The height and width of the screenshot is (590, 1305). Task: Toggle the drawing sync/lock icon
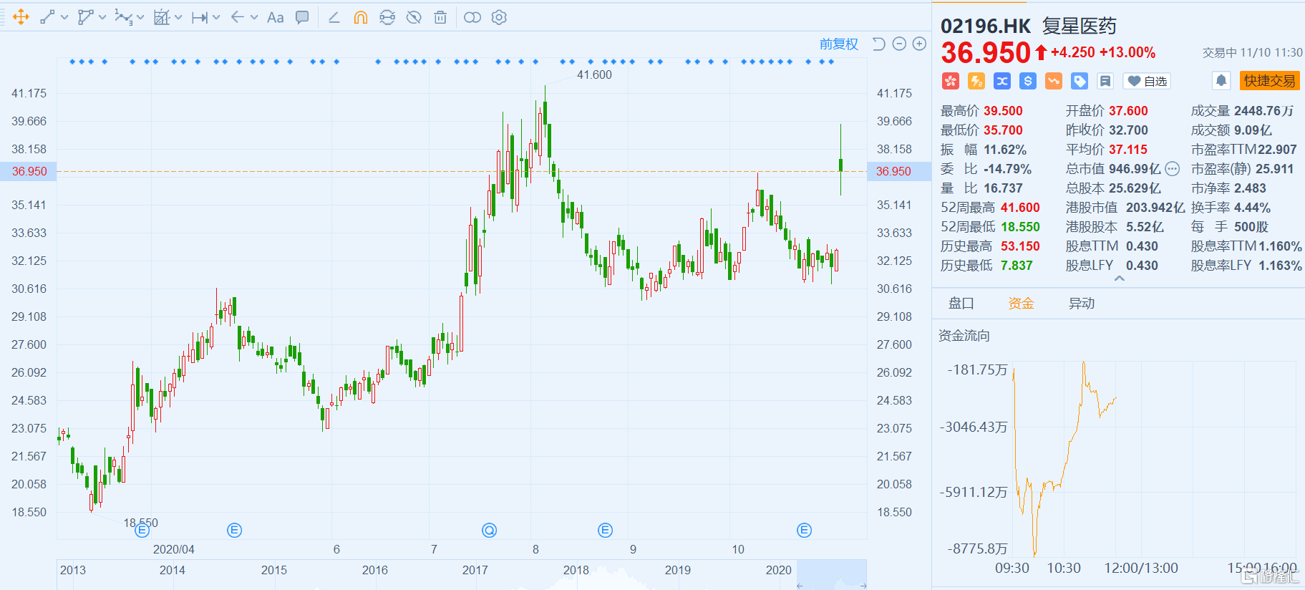tap(387, 17)
